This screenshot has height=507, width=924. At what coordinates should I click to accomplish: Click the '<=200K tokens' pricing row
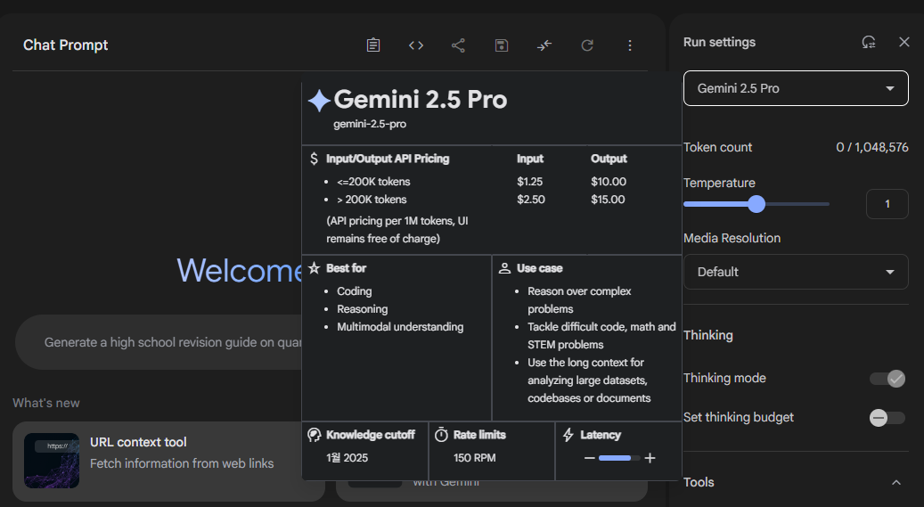pos(373,182)
